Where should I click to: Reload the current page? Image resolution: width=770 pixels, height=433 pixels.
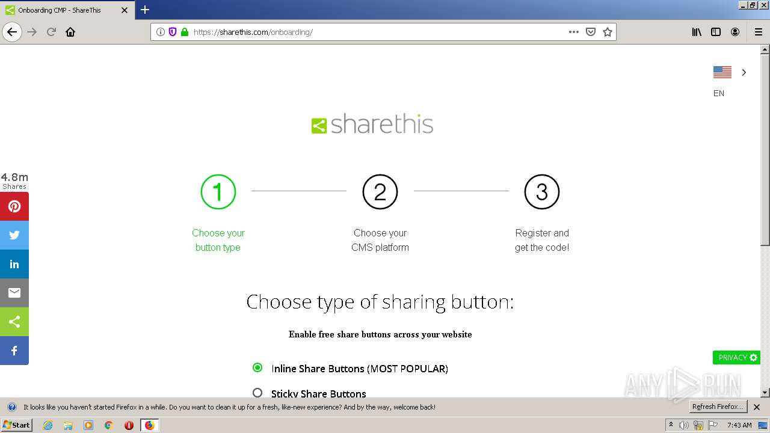[x=52, y=32]
